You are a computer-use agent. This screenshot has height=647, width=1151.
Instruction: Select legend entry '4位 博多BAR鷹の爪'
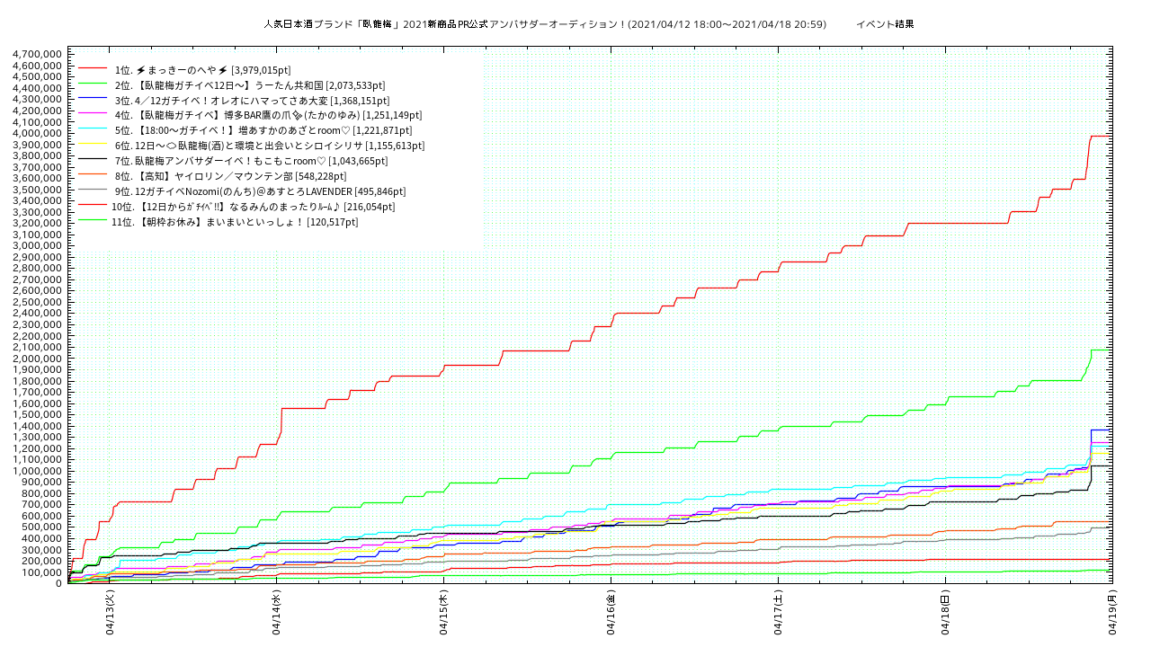268,115
